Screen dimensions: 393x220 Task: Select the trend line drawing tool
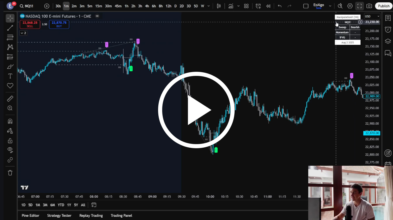tap(10, 28)
